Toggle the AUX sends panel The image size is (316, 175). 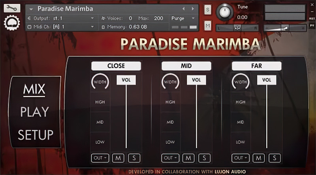pyautogui.click(x=312, y=18)
